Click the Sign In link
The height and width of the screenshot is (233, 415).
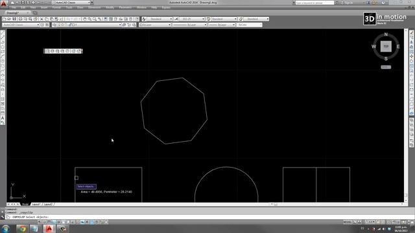pos(349,3)
